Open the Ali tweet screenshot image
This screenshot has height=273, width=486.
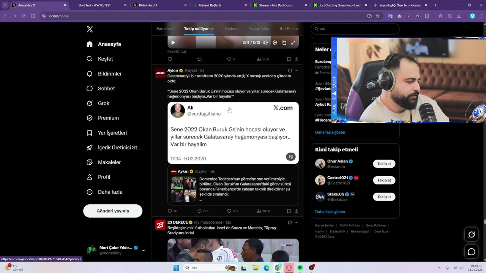click(233, 133)
